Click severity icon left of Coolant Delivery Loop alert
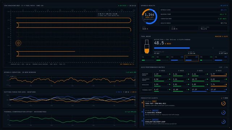This screenshot has height=130, width=232. [142, 121]
